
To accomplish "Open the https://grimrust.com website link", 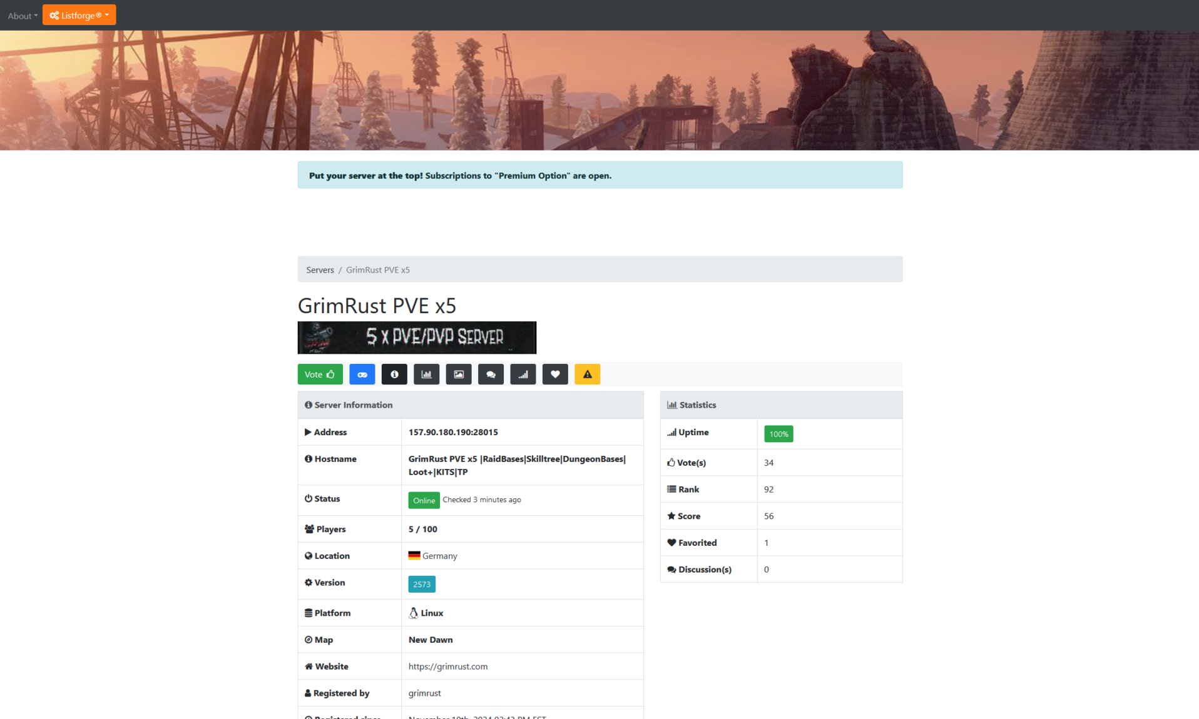I will [448, 666].
